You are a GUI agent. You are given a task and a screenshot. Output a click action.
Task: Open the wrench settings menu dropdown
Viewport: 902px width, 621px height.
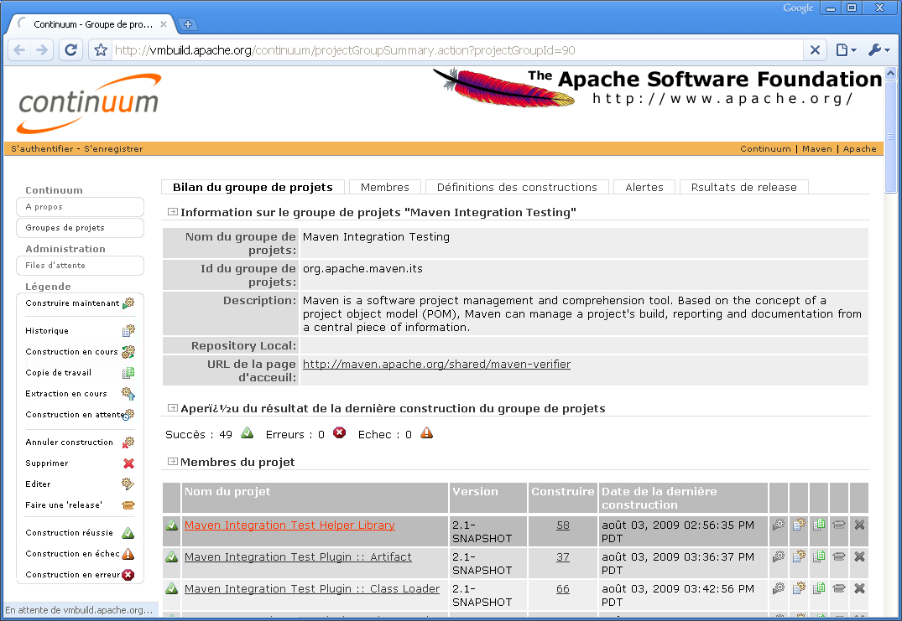click(x=879, y=50)
